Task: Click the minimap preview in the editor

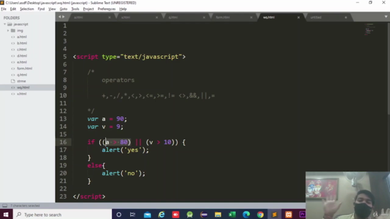Action: click(370, 29)
